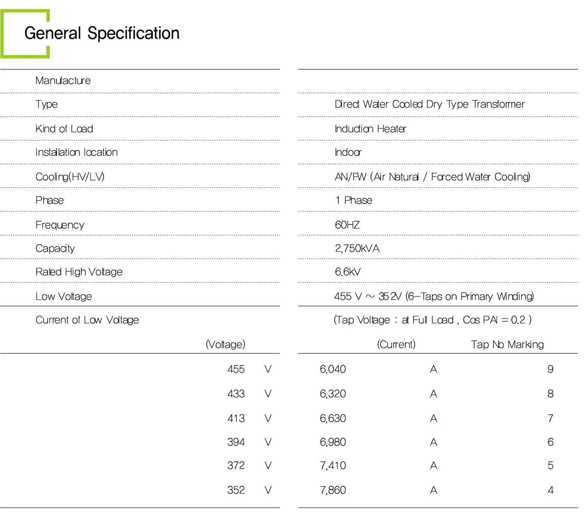Select the 7,860 current value

pyautogui.click(x=333, y=490)
